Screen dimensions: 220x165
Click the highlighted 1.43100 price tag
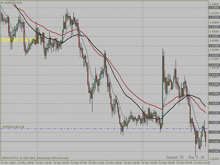[214, 75]
